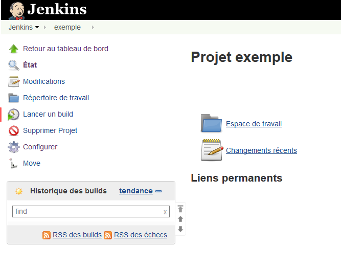This screenshot has width=341, height=268.
Task: Click the Changements récents notepad icon
Action: click(211, 150)
